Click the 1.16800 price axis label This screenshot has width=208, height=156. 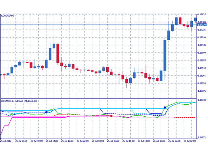pos(202,53)
